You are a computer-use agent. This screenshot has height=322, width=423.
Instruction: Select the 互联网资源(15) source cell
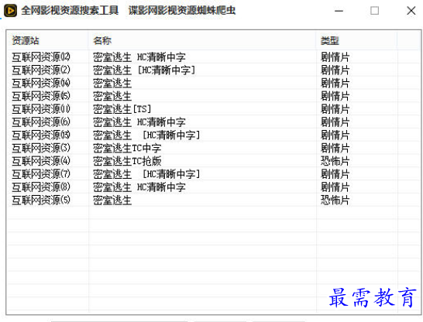(x=41, y=96)
